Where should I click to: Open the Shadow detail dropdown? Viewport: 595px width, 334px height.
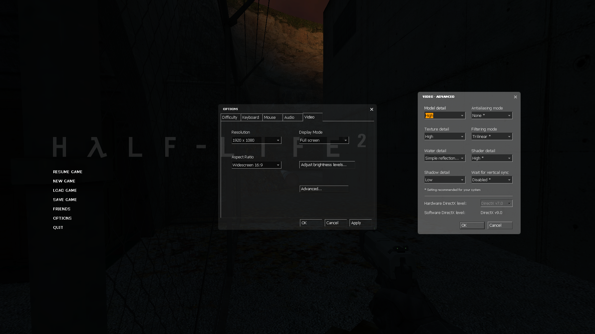click(x=444, y=180)
